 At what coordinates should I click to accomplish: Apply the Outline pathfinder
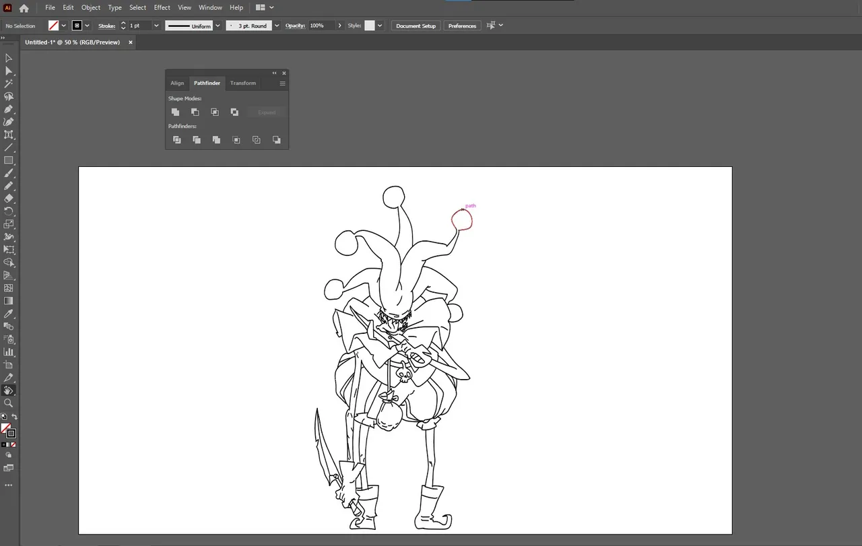pyautogui.click(x=257, y=140)
